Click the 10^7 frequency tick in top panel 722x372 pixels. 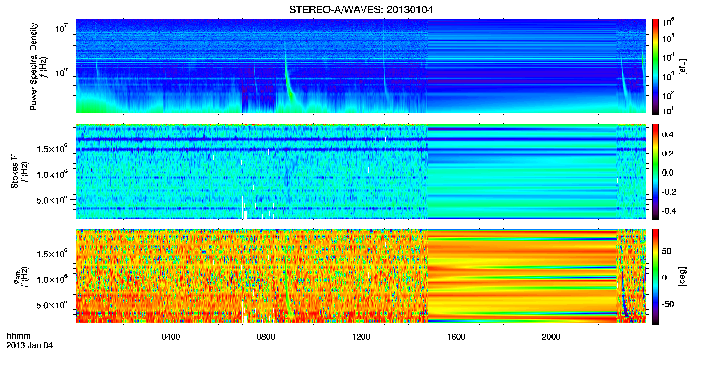point(61,28)
